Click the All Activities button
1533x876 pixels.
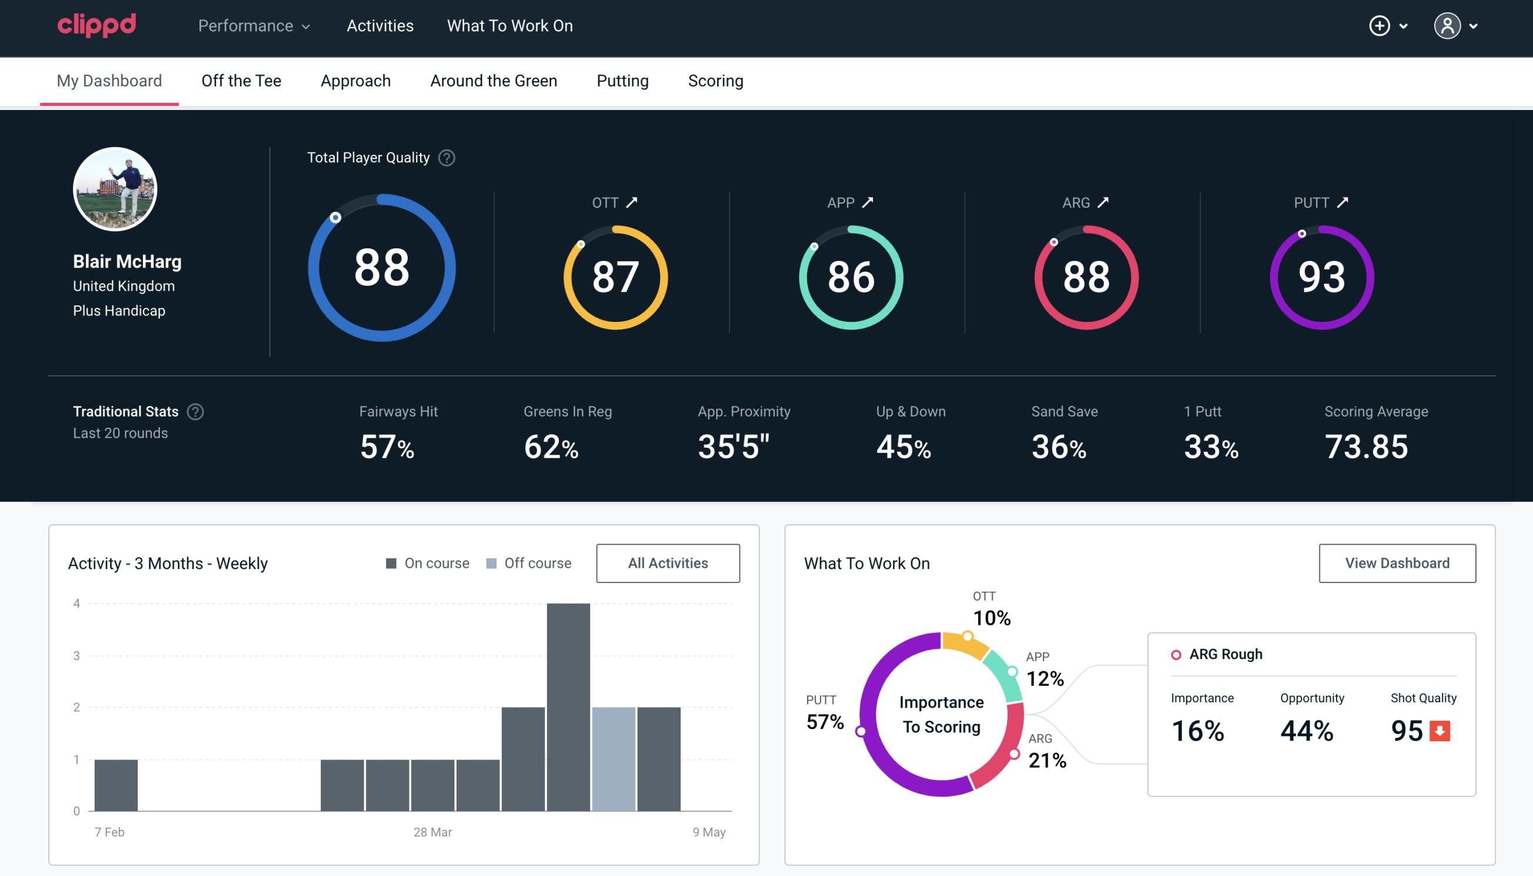pos(669,563)
